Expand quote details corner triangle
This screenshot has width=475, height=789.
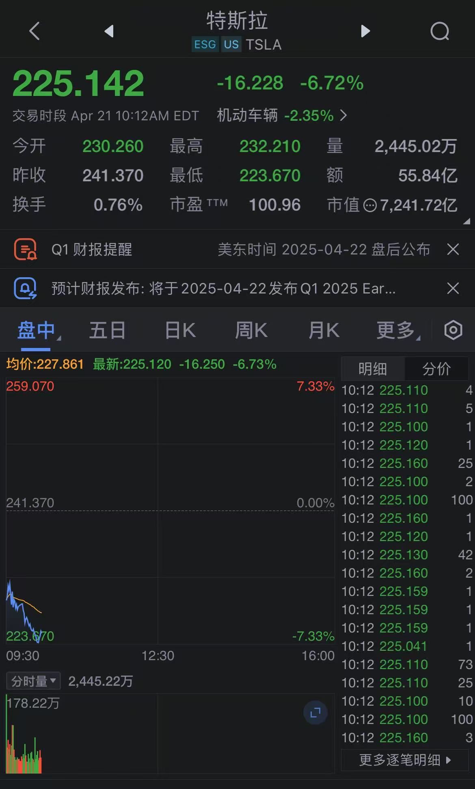[x=466, y=222]
